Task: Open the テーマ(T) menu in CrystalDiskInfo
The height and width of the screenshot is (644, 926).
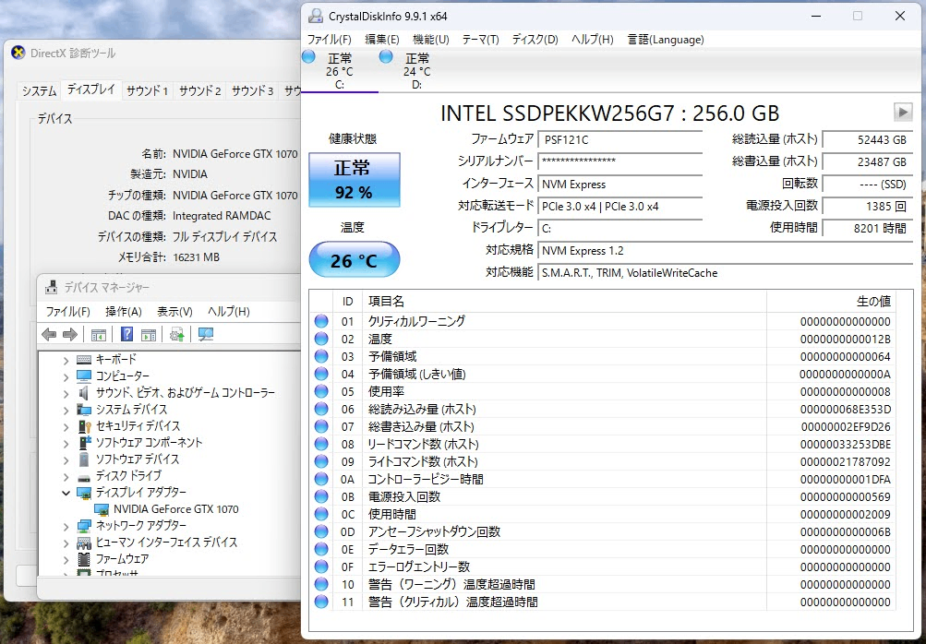Action: 480,40
